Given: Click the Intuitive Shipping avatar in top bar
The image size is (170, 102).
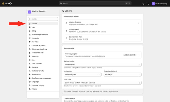Looking at the screenshot, I should (x=153, y=4).
